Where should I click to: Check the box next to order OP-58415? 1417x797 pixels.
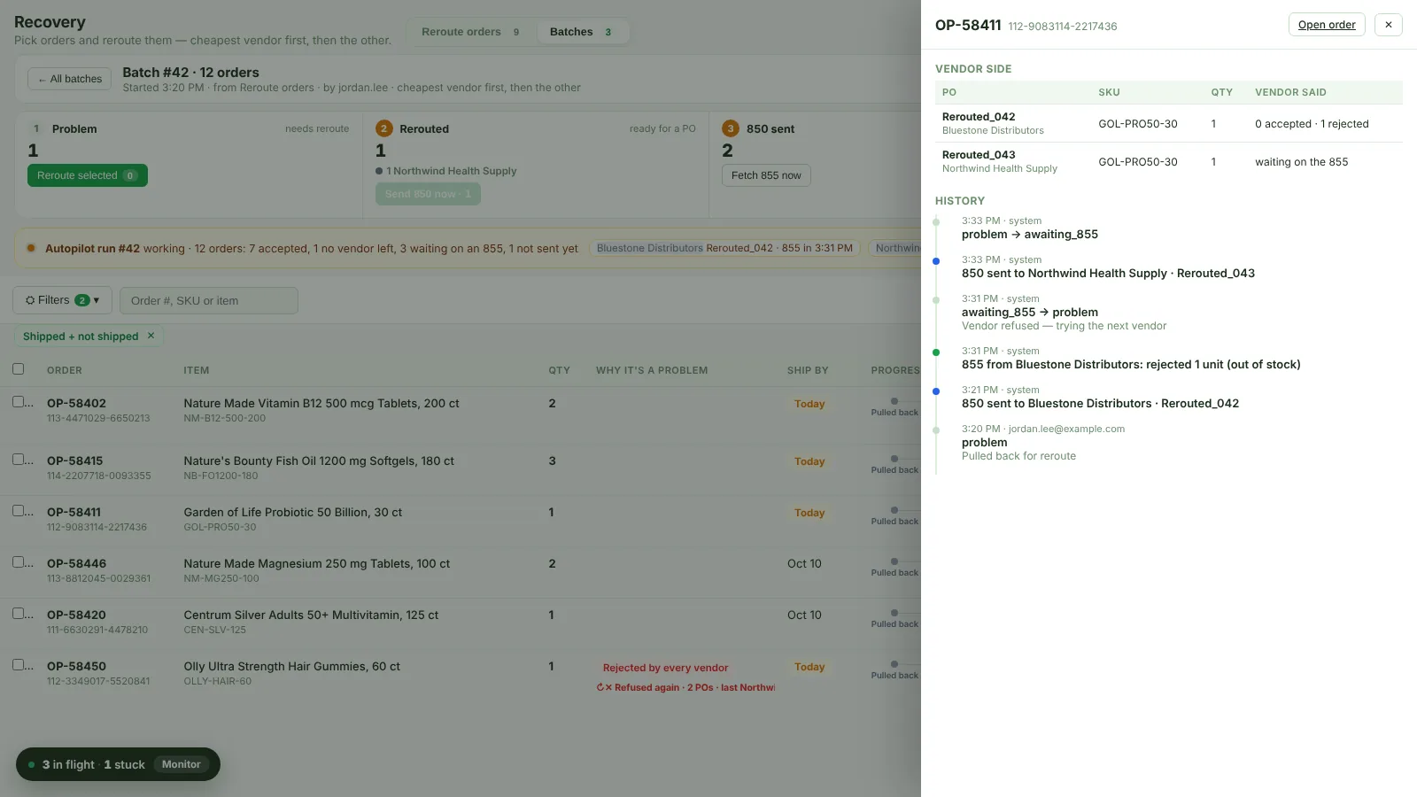point(18,460)
